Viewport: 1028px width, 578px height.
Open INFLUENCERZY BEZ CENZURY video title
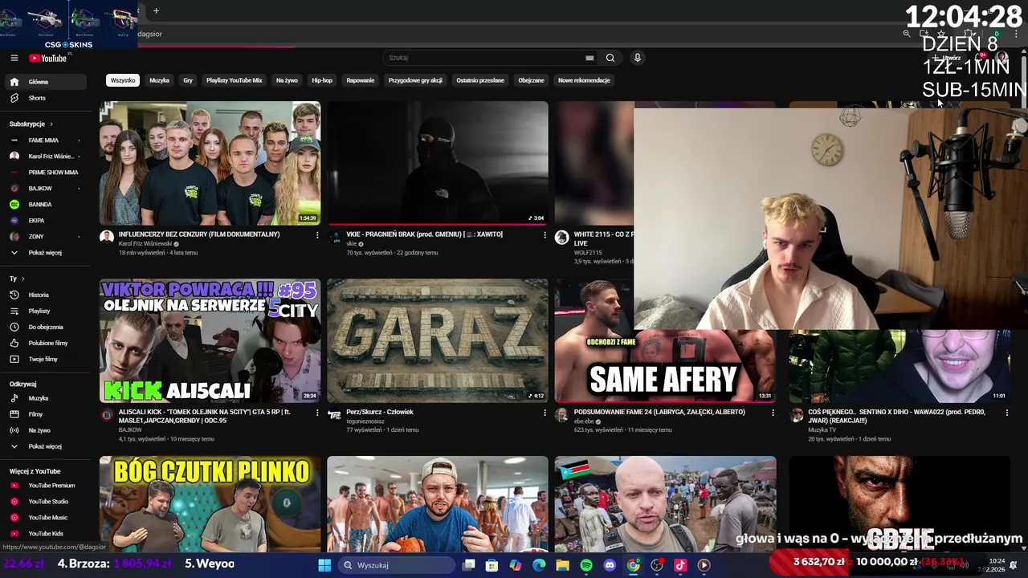tap(199, 234)
